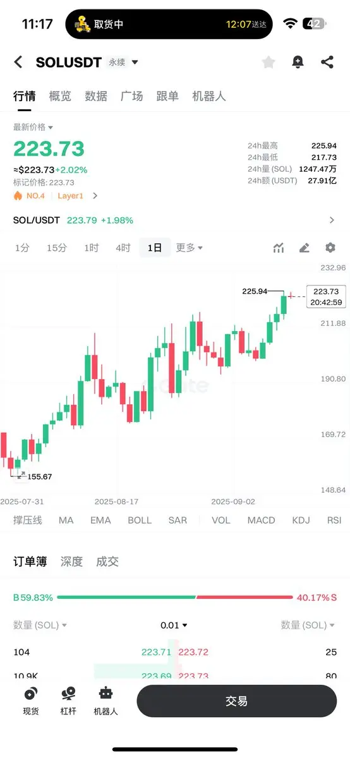Tap the share icon

point(327,62)
